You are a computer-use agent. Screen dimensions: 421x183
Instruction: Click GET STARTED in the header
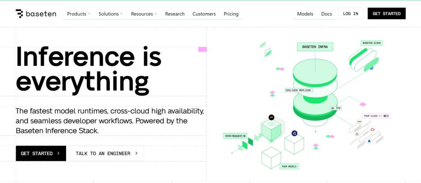pyautogui.click(x=386, y=14)
